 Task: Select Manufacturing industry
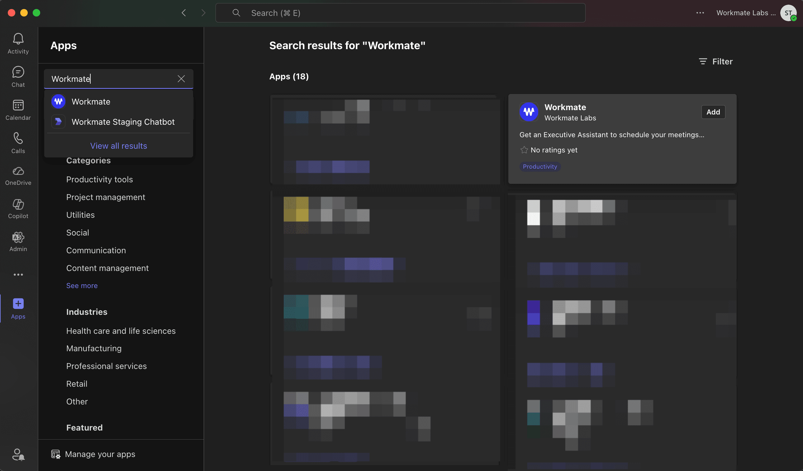(x=94, y=348)
